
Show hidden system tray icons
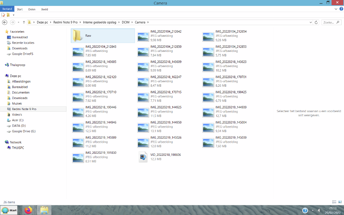tap(313, 210)
